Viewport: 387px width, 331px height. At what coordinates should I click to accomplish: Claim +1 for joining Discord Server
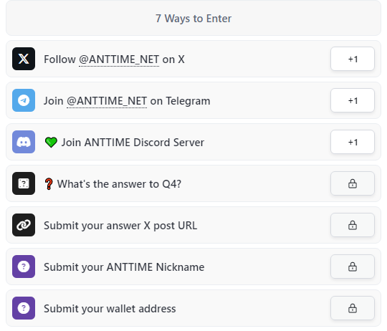(353, 142)
